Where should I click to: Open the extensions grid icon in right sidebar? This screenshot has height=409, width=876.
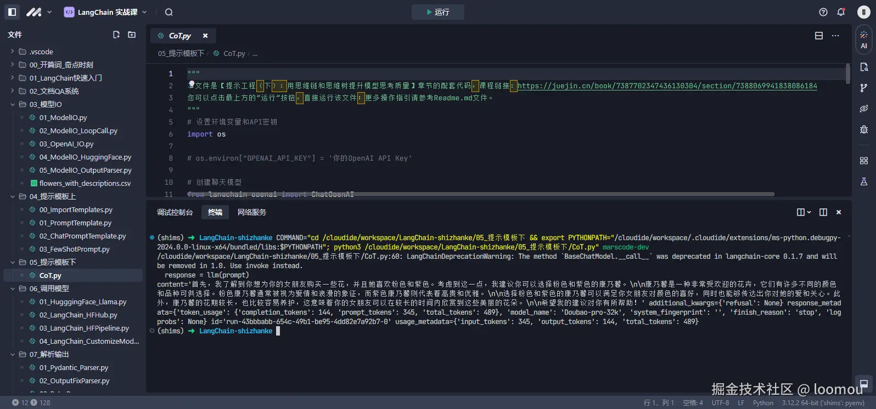tap(864, 161)
